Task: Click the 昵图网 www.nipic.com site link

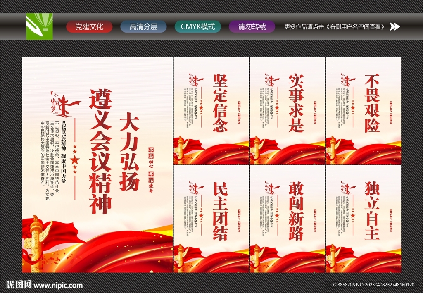Action: [x=44, y=285]
